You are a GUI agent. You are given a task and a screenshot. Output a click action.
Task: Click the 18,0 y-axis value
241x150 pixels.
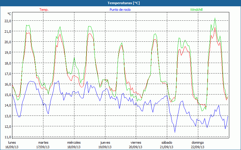[x=8, y=63]
